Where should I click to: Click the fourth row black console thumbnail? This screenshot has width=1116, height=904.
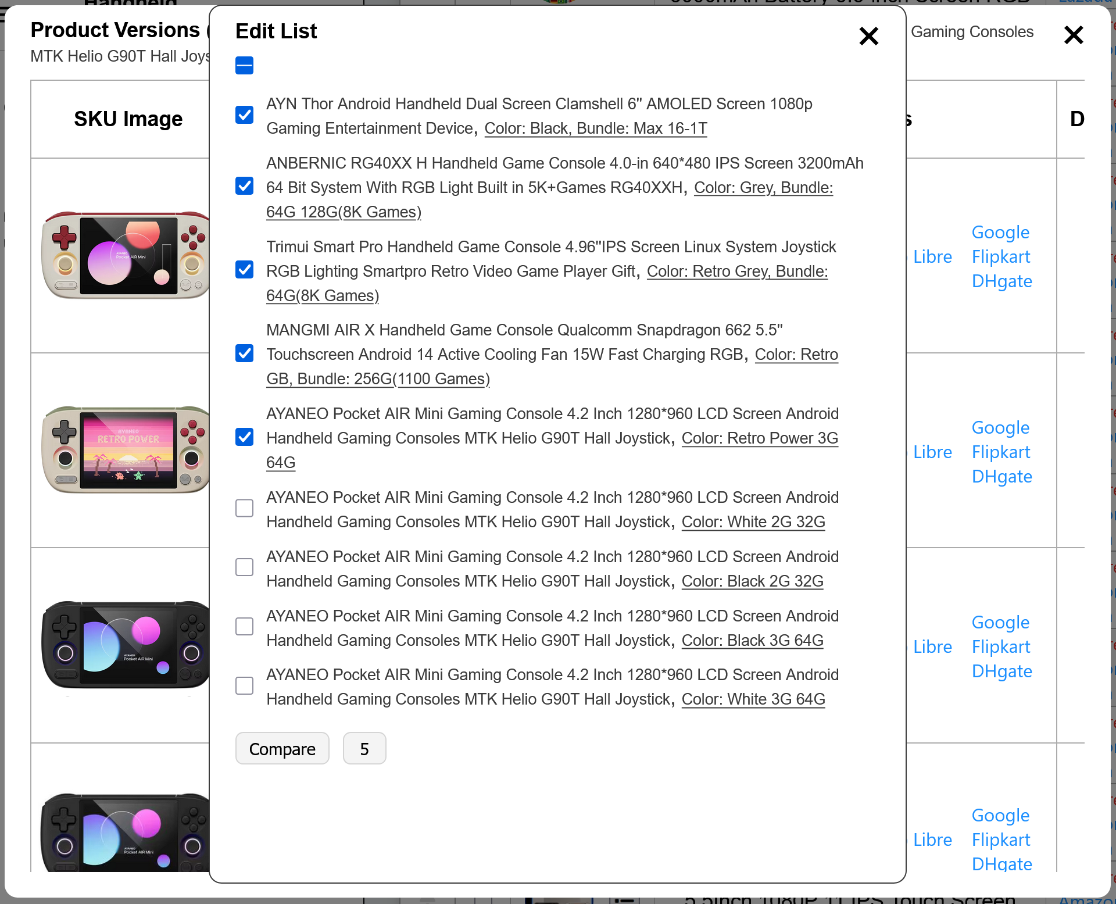coord(125,832)
